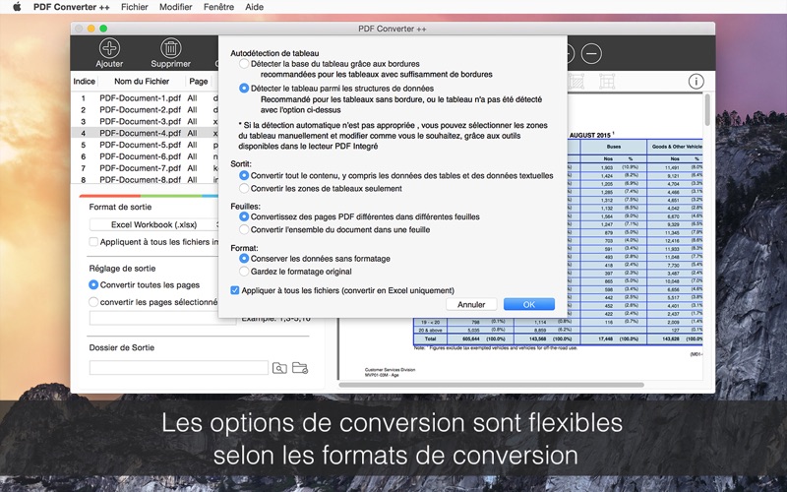Click 'Goods & Other Vehicle' header in preview
The width and height of the screenshot is (787, 492).
tap(675, 147)
